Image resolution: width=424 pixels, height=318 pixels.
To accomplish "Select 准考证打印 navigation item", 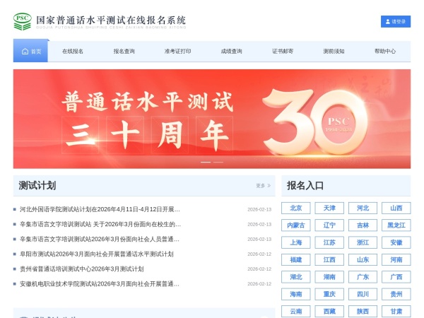I will coord(177,52).
